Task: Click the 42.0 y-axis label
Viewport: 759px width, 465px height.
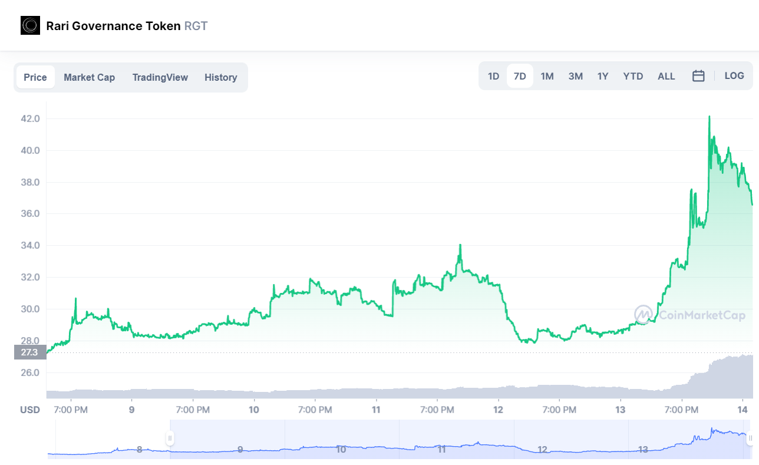Action: click(29, 118)
